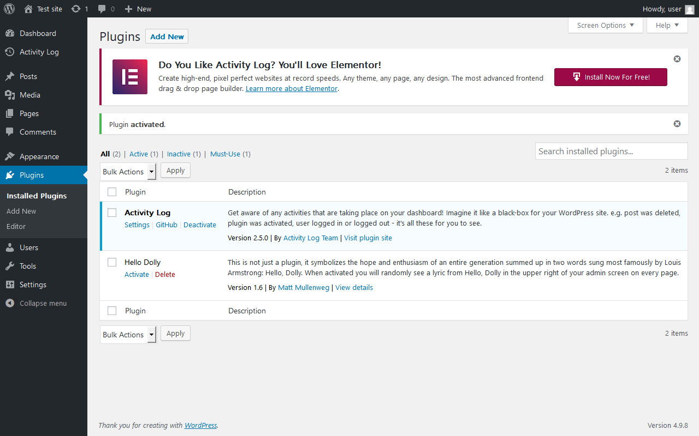The image size is (699, 436).
Task: Open bottom Bulk Actions dropdown
Action: [128, 334]
